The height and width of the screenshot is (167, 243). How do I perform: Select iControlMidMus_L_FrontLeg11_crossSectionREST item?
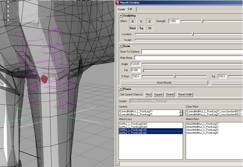click(214, 111)
